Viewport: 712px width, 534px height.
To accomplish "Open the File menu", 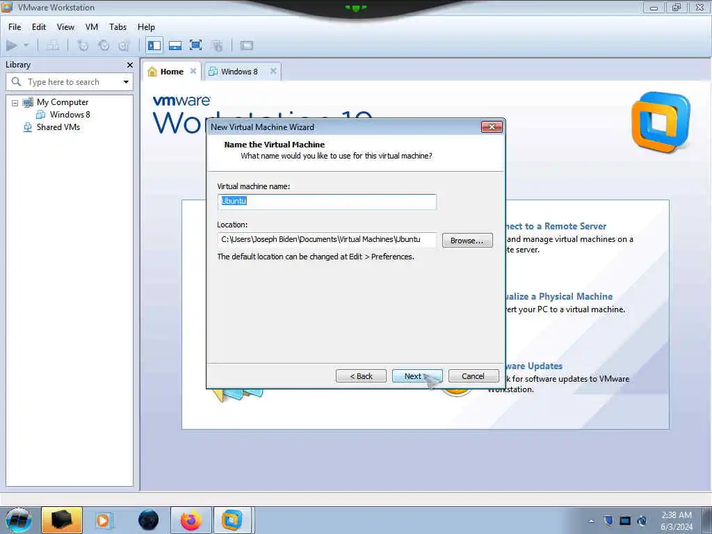I will tap(15, 27).
